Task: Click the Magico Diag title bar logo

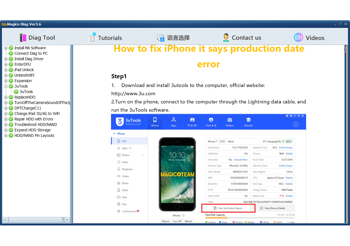Action: (x=4, y=24)
